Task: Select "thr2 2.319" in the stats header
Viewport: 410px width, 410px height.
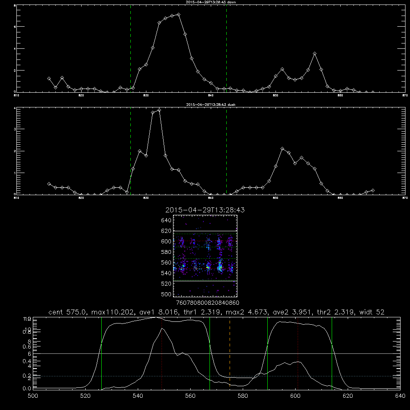Action: [336, 312]
